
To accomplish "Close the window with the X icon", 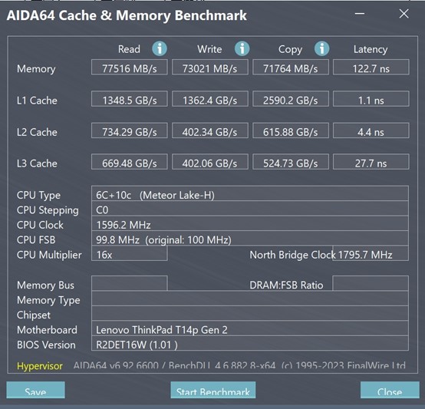I will tap(404, 14).
